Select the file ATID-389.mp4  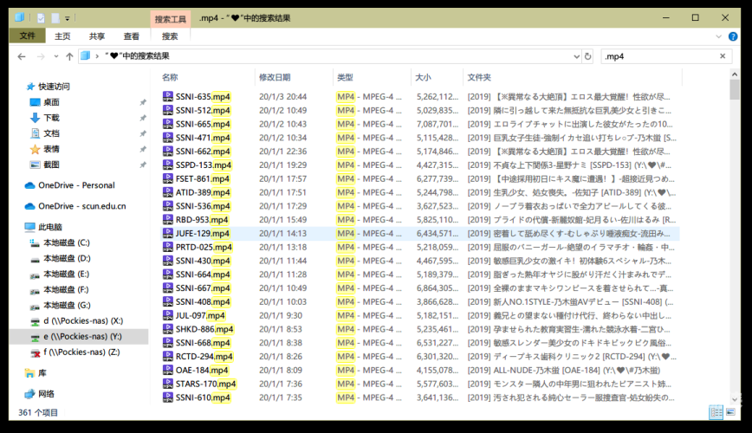203,192
